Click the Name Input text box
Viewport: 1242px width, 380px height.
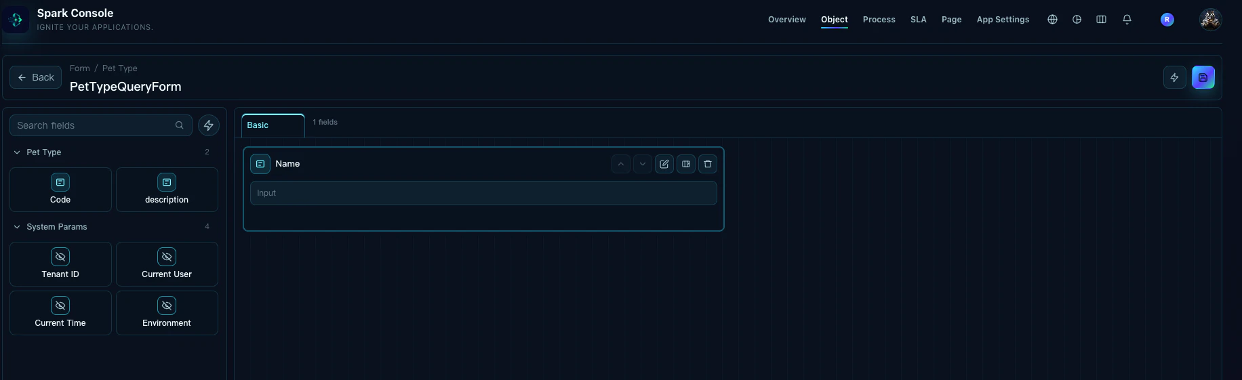coord(483,193)
